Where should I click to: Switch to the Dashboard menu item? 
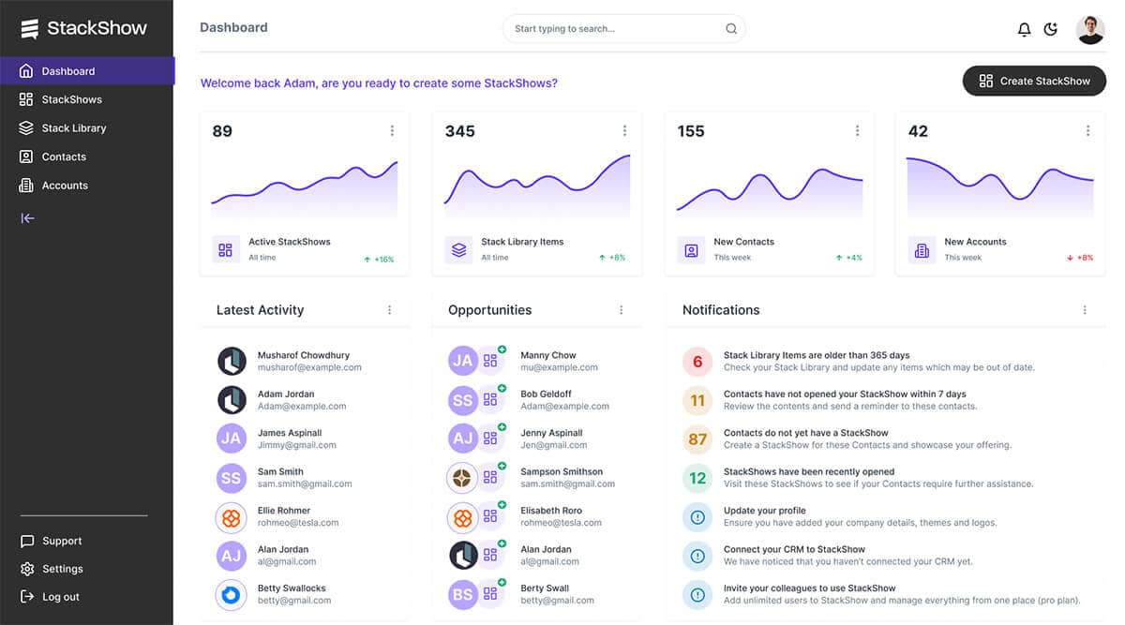pos(69,70)
